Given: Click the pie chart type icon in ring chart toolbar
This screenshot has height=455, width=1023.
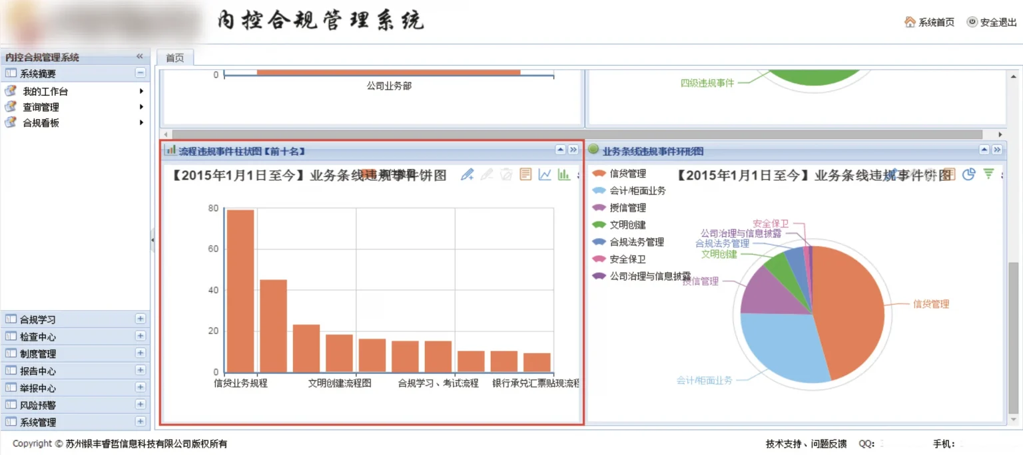Looking at the screenshot, I should (x=969, y=174).
